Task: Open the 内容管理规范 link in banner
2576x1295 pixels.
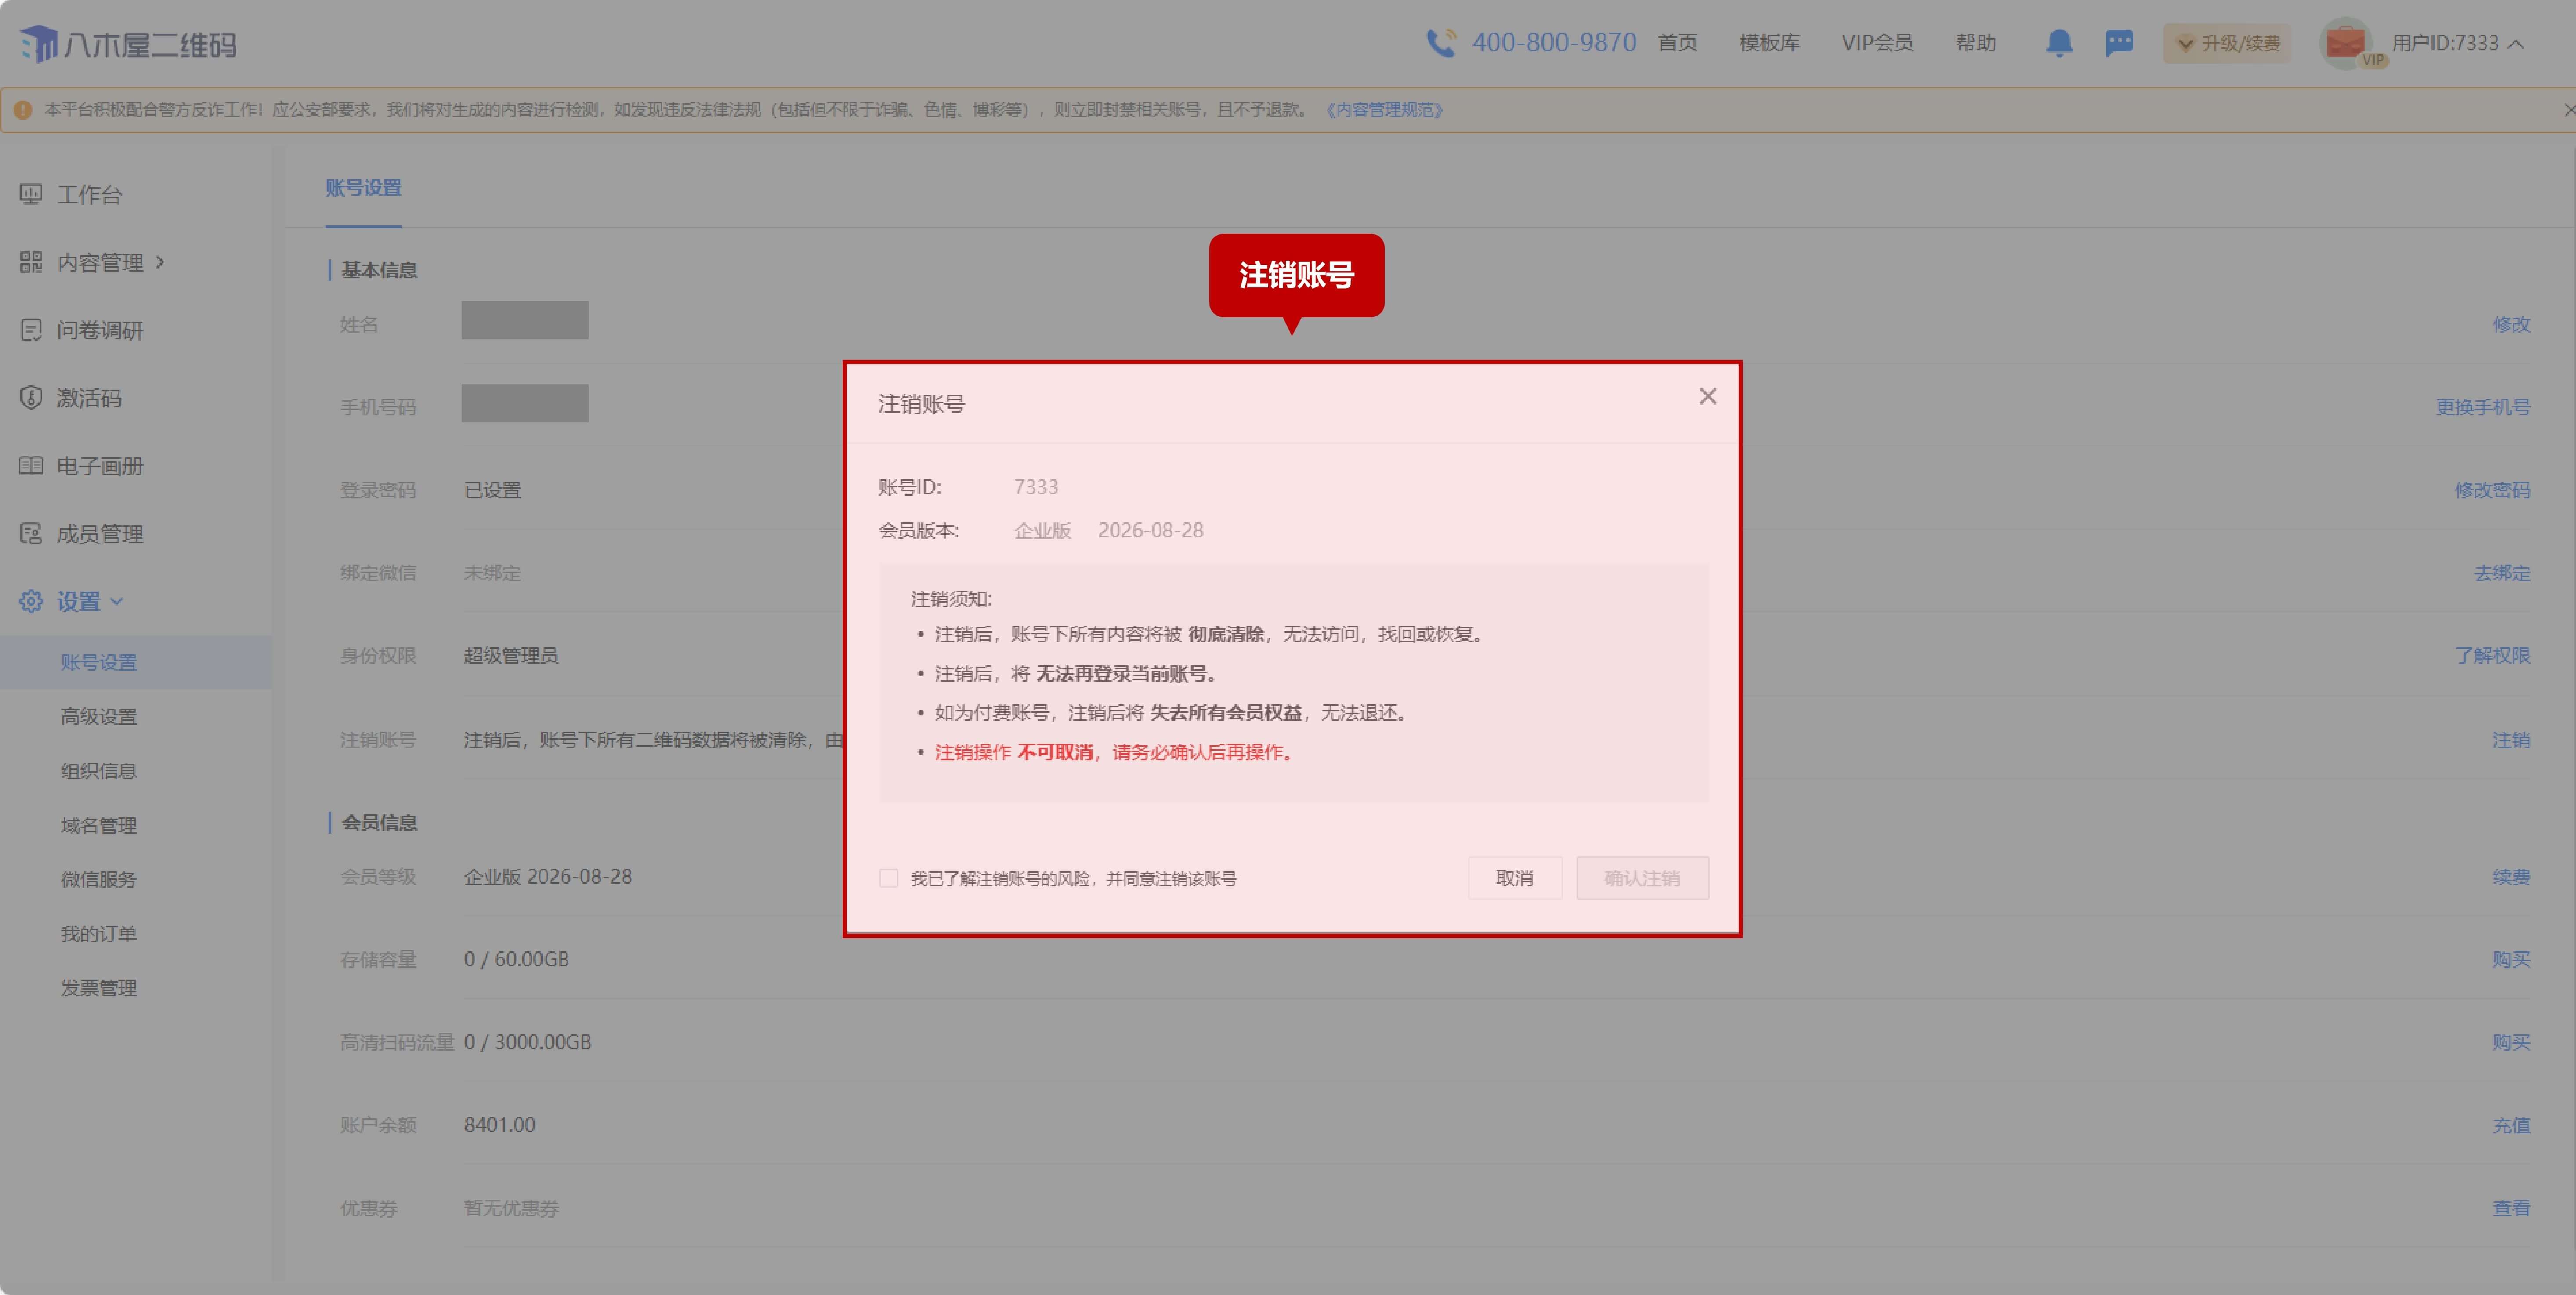Action: (x=1384, y=110)
